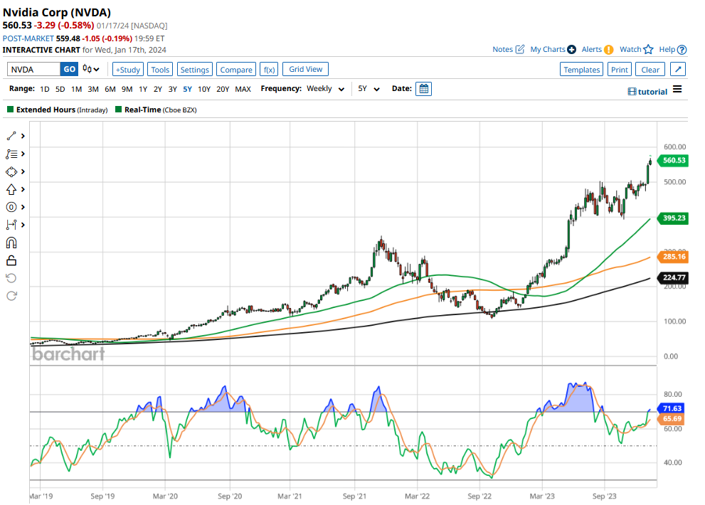Open the Frequency Weekly dropdown

pos(326,89)
